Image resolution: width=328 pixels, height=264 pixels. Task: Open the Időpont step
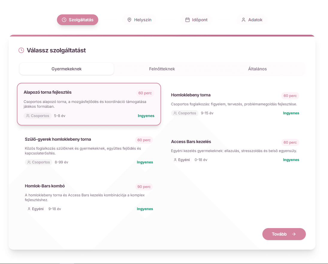[196, 20]
